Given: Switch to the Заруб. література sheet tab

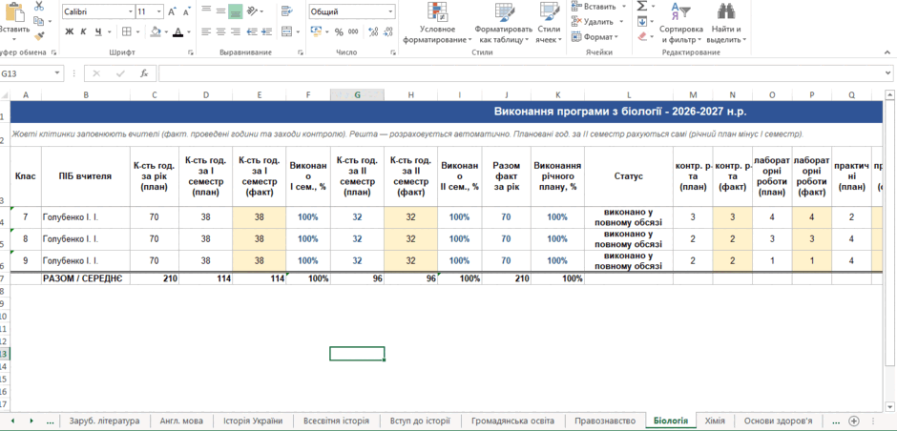Looking at the screenshot, I should (104, 421).
